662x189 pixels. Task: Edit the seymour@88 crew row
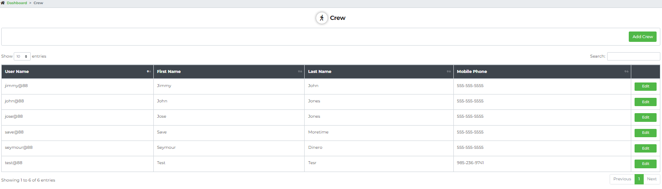coord(645,148)
